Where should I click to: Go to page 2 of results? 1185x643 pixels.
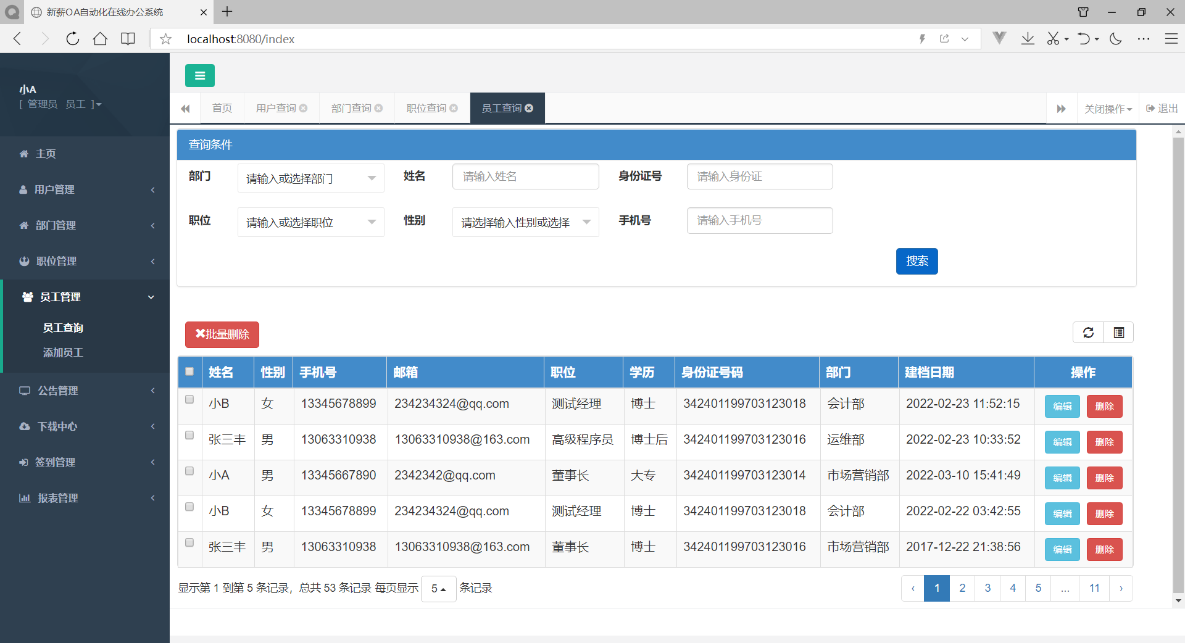click(x=962, y=588)
